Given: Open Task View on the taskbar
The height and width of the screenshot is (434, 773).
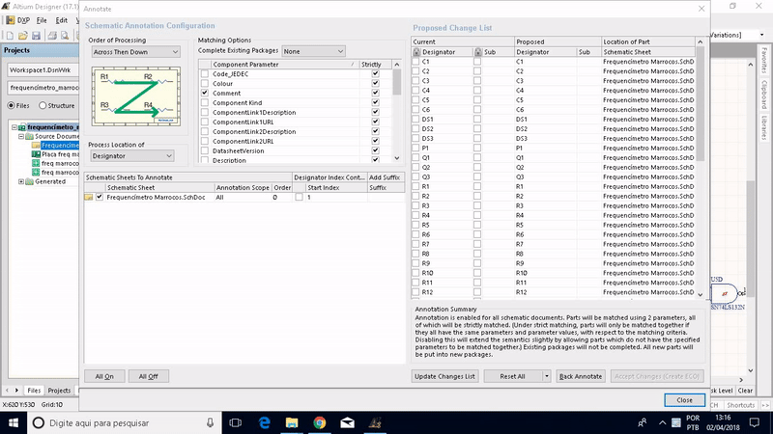Looking at the screenshot, I should pos(236,422).
